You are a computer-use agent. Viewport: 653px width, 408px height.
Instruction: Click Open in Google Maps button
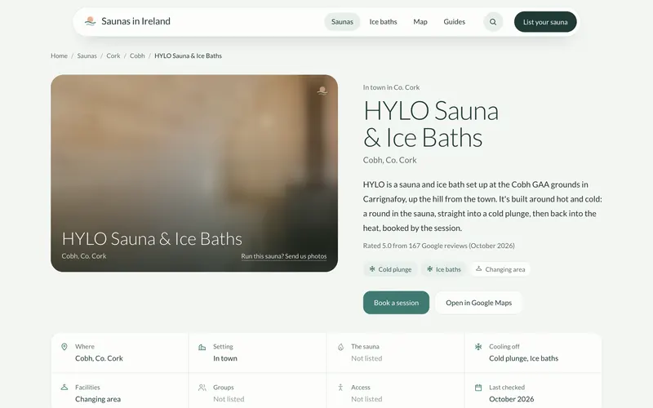click(x=479, y=303)
